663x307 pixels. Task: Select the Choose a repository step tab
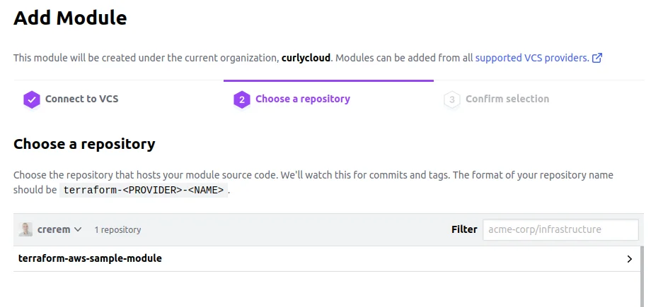(303, 99)
